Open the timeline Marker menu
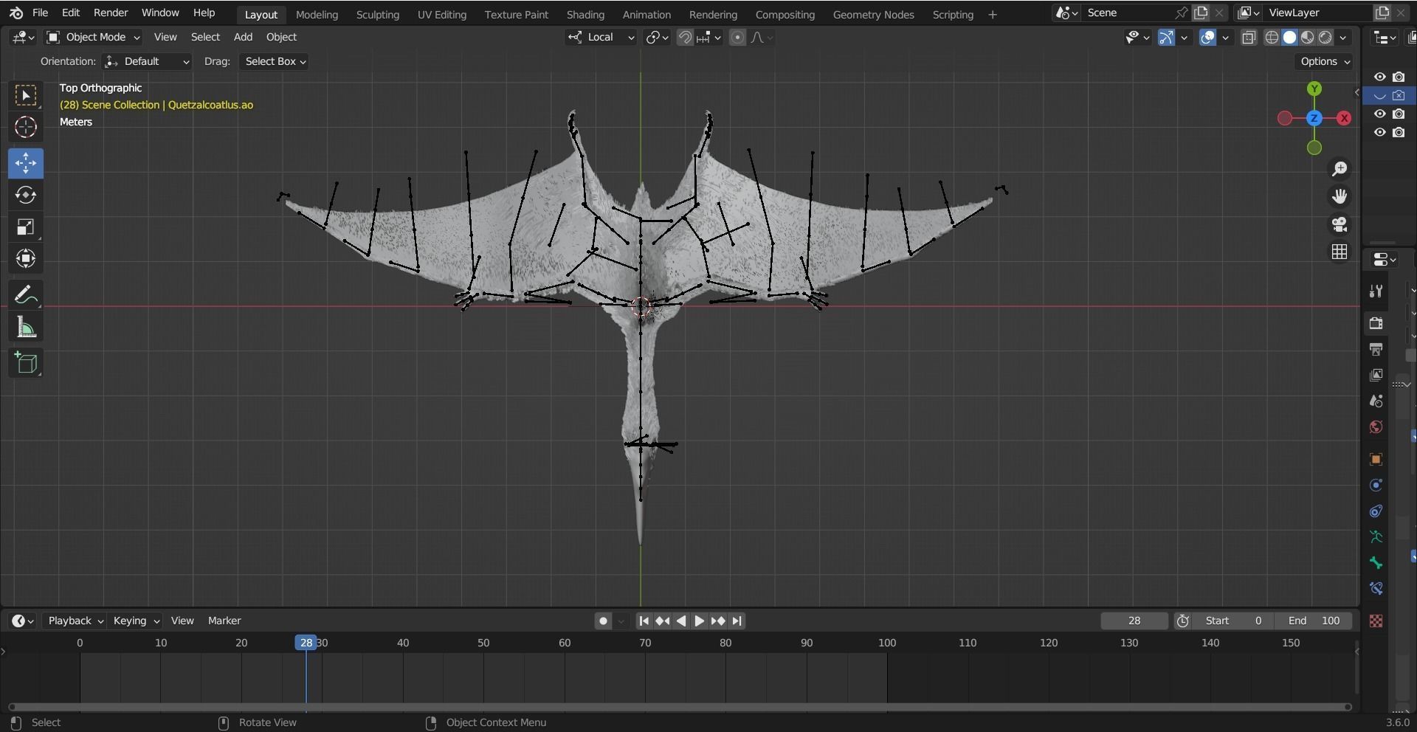This screenshot has width=1417, height=732. pyautogui.click(x=224, y=621)
